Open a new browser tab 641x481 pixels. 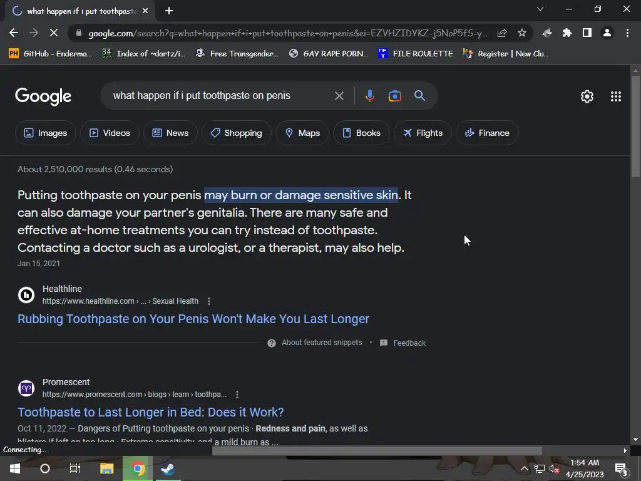click(169, 11)
